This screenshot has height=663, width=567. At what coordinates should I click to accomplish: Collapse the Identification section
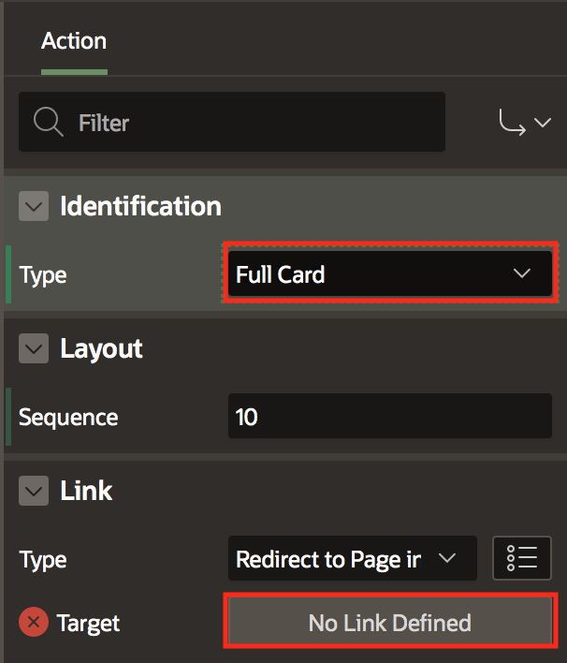[34, 207]
